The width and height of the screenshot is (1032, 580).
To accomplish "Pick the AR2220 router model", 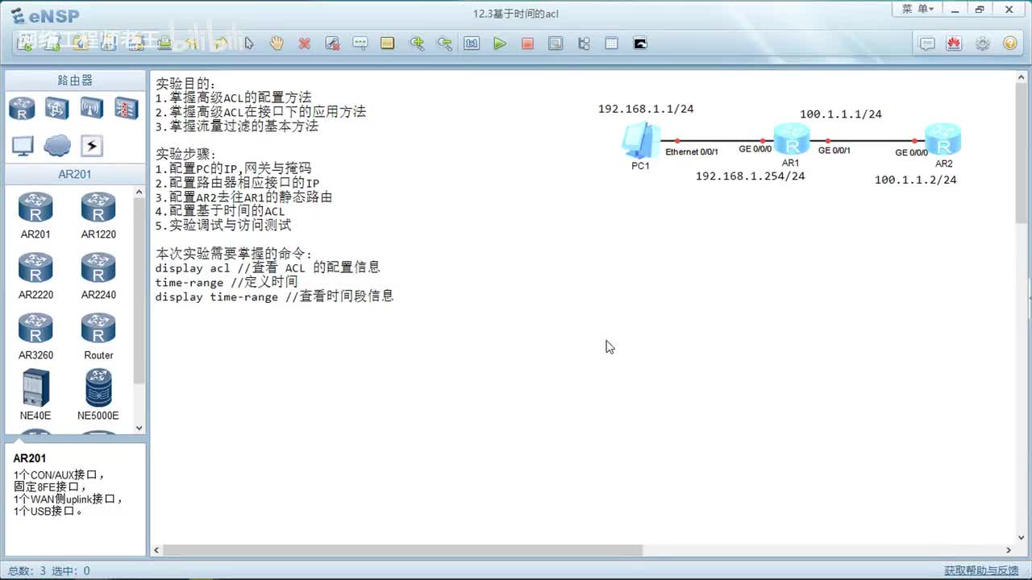I will pos(35,276).
